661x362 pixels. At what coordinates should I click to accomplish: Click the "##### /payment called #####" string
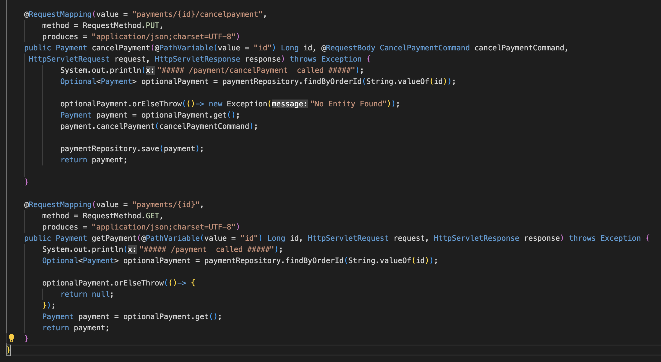point(207,249)
